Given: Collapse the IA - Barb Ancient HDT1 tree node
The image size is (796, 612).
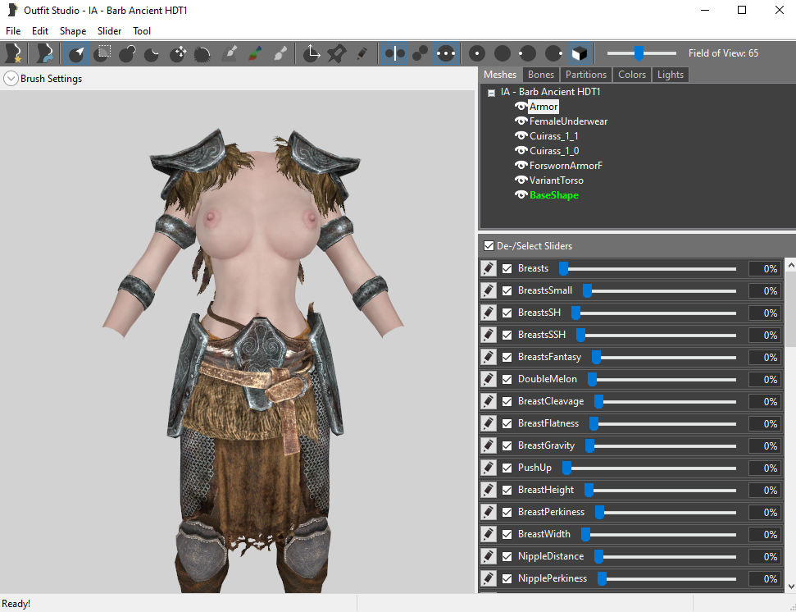Looking at the screenshot, I should pos(491,93).
